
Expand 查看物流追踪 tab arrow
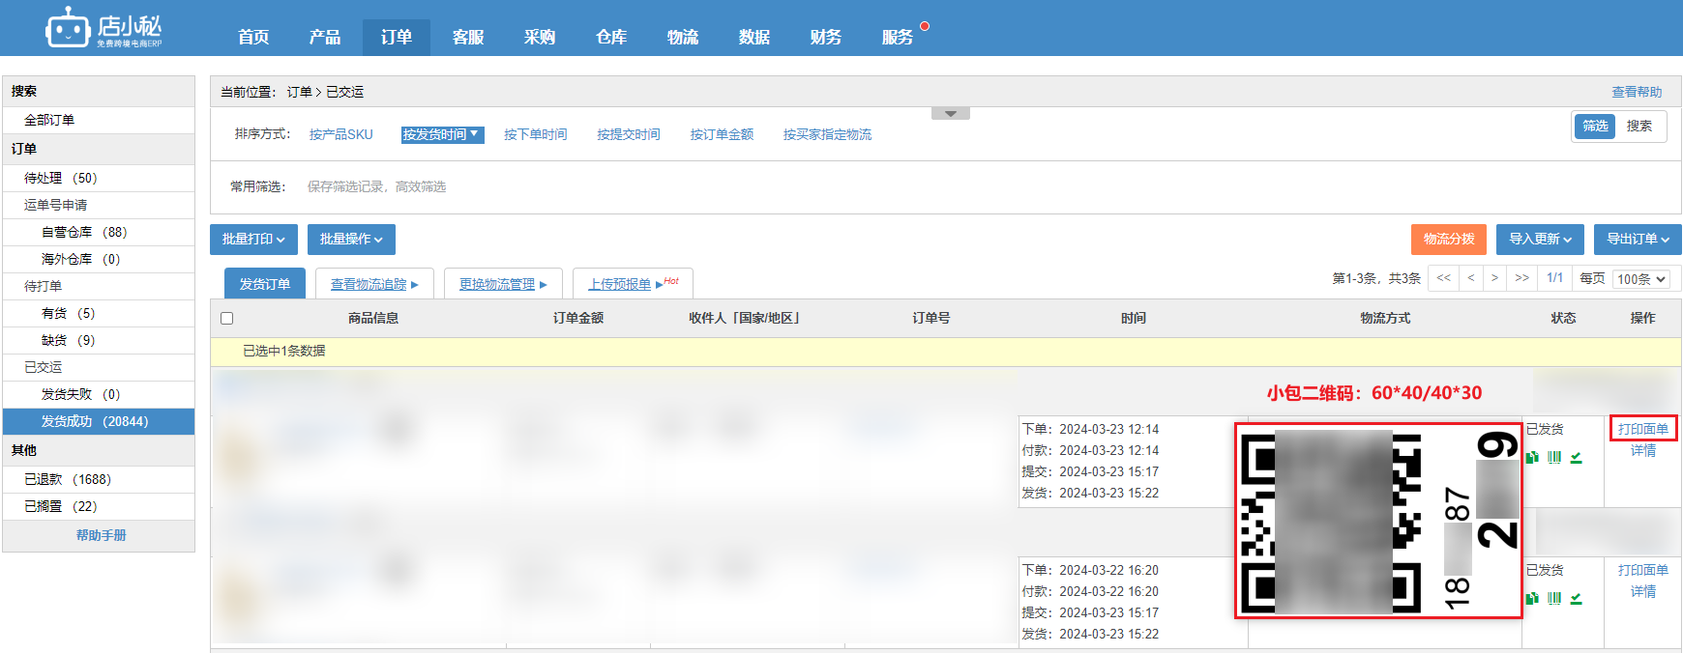coord(415,285)
